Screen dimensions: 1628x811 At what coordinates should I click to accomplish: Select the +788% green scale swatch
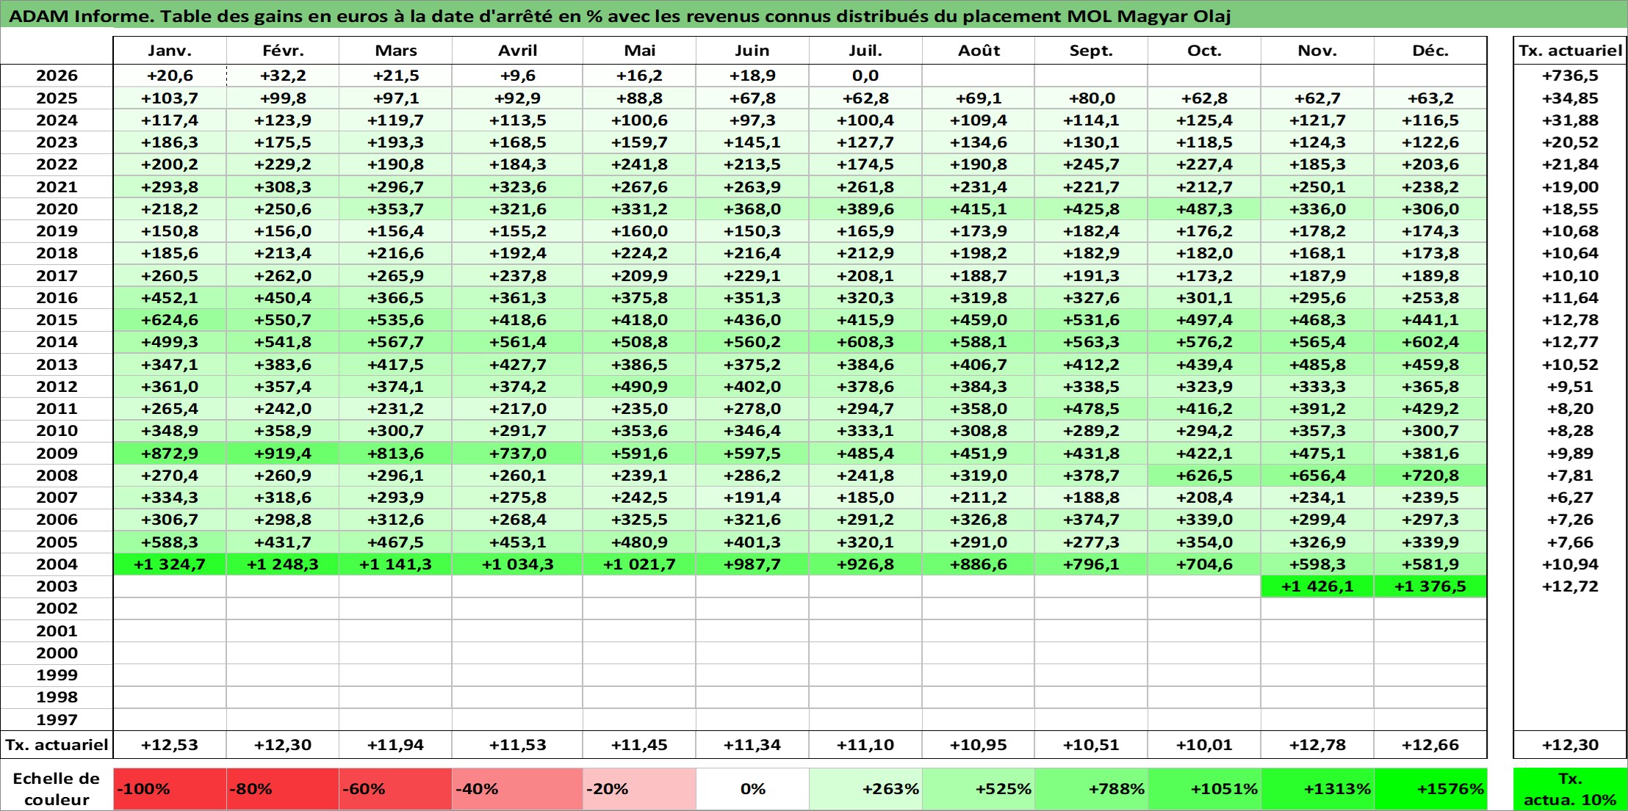(1091, 789)
